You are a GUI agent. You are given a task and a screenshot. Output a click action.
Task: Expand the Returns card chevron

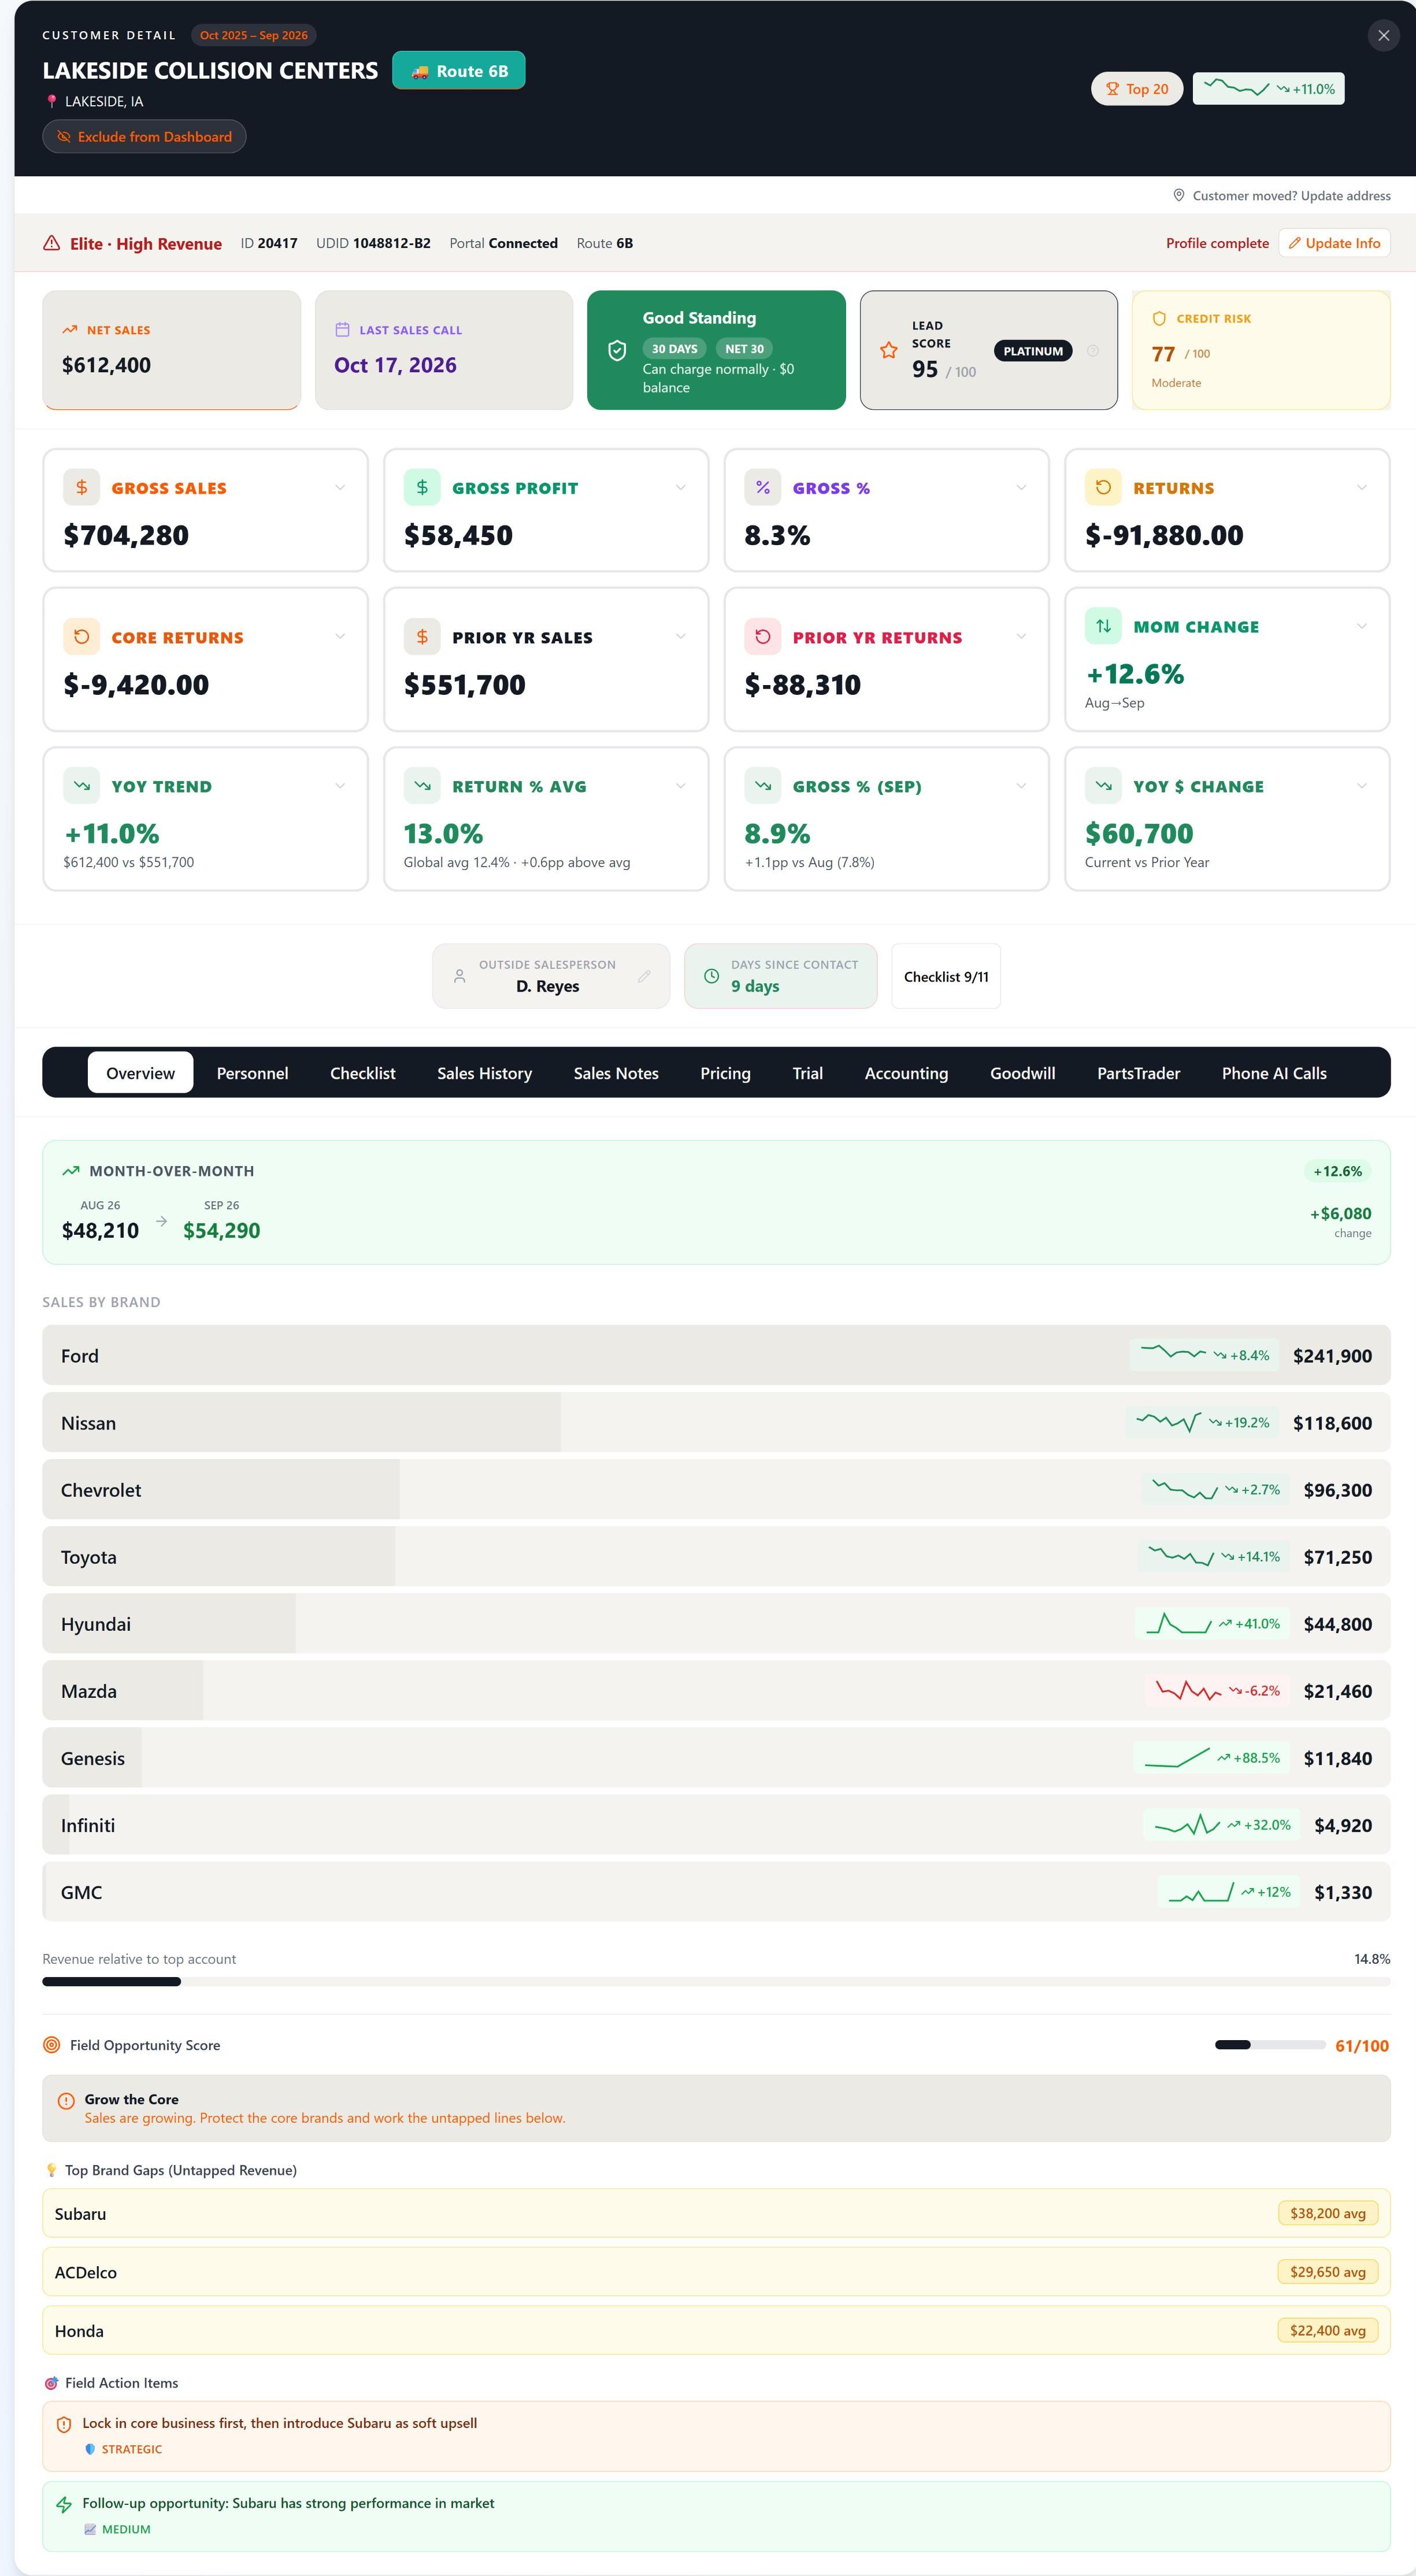coord(1362,487)
